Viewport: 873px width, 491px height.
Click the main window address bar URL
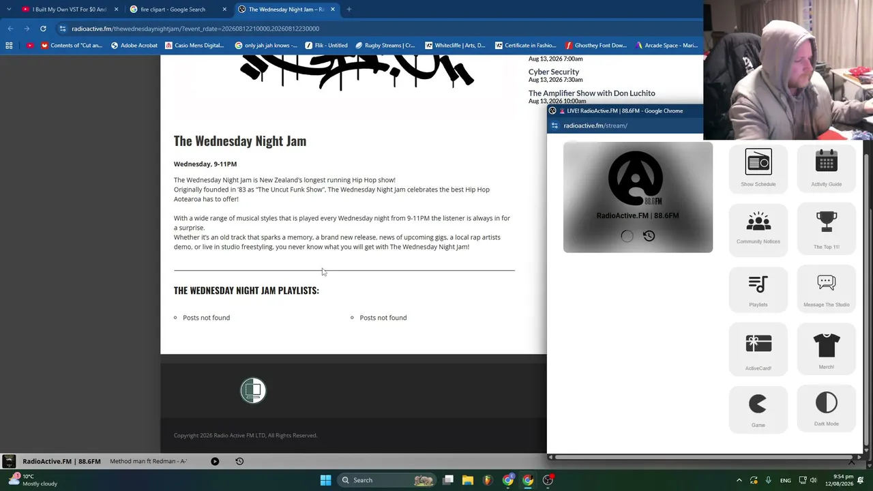pos(195,29)
